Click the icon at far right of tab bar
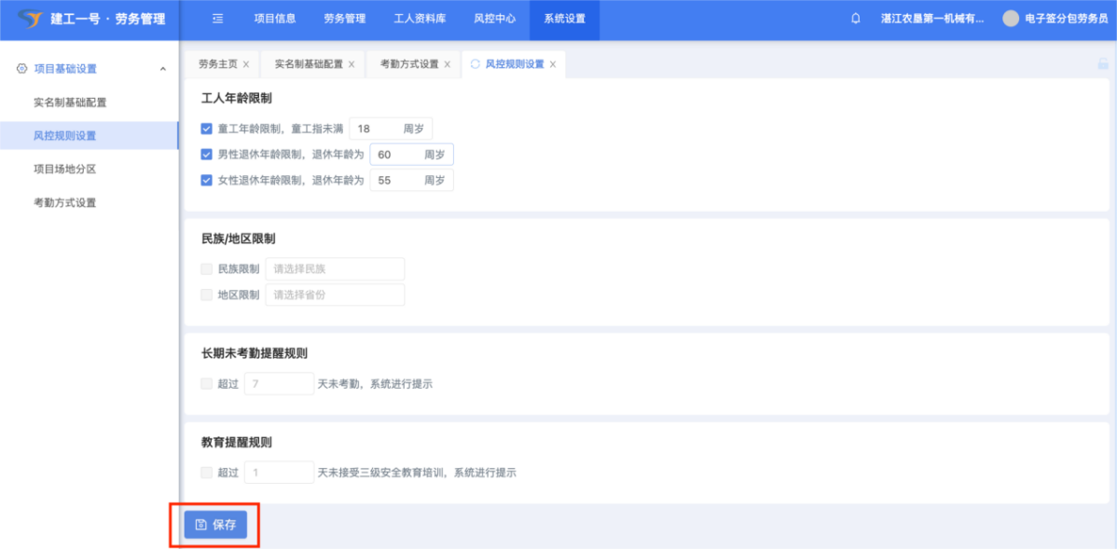The width and height of the screenshot is (1117, 549). tap(1103, 64)
